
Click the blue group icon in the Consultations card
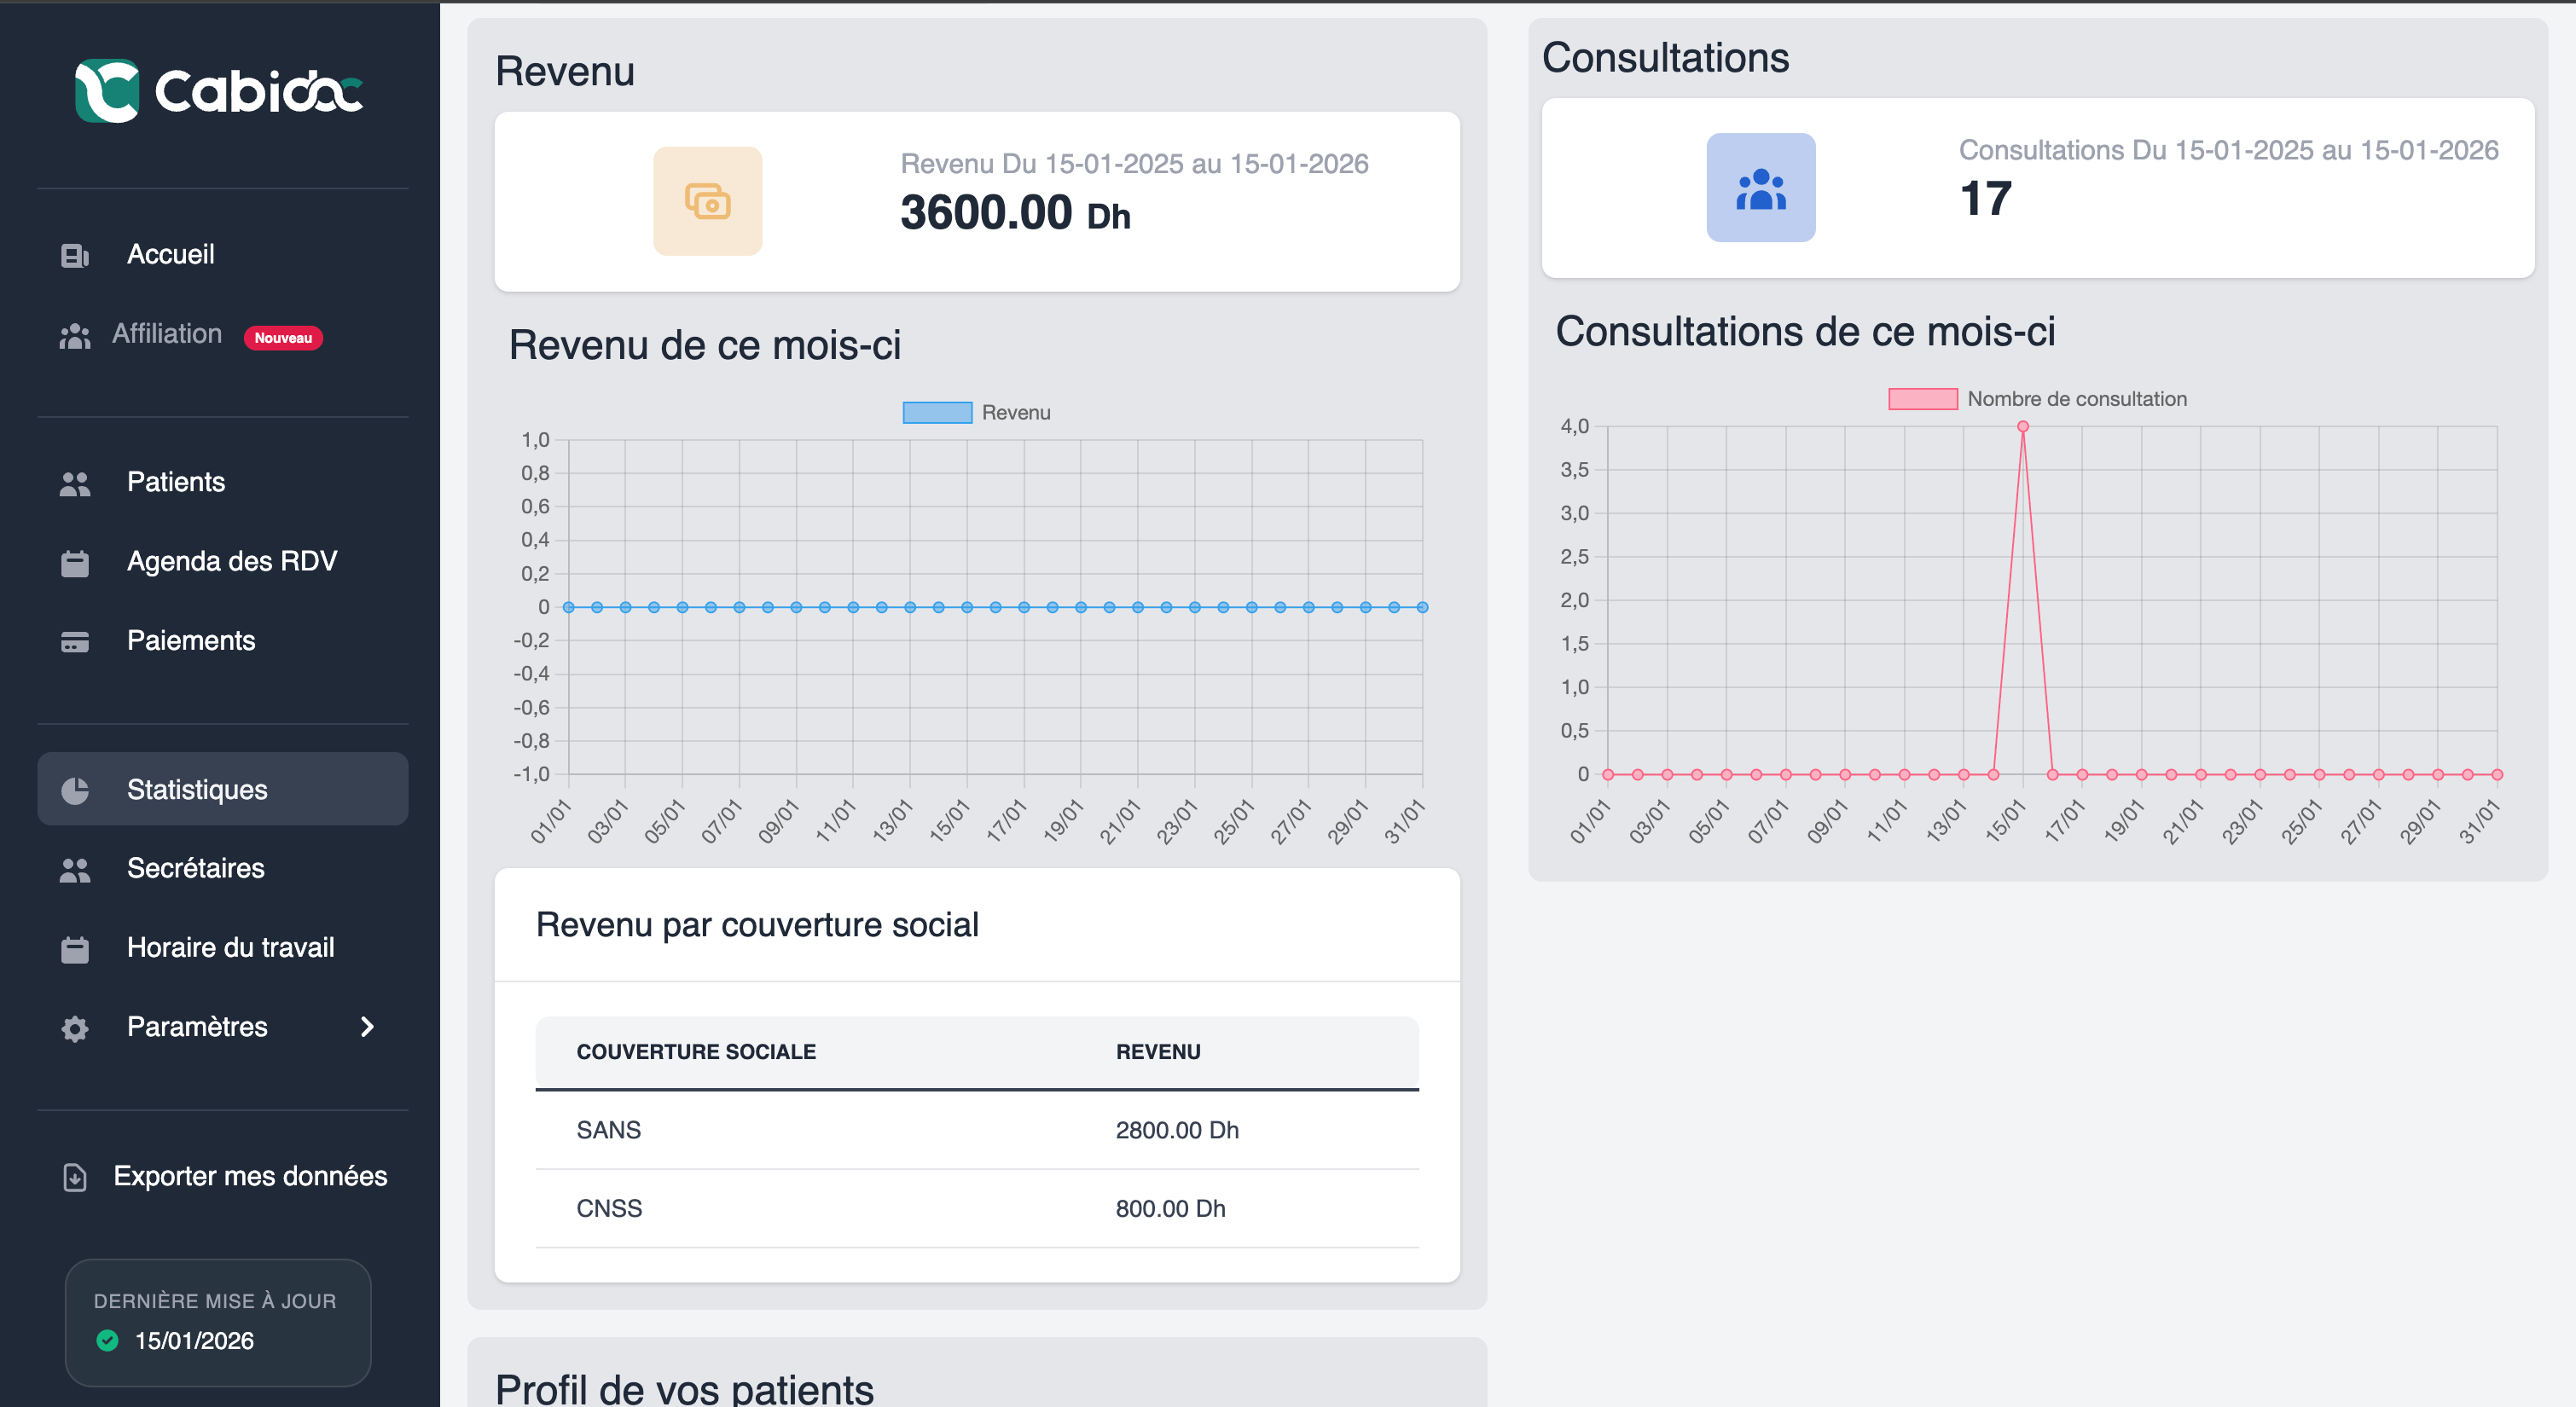[x=1761, y=189]
